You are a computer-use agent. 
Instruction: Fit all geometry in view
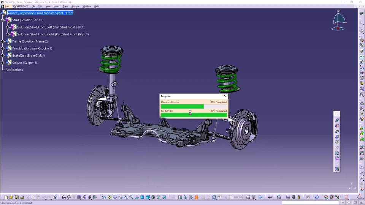coord(109,197)
